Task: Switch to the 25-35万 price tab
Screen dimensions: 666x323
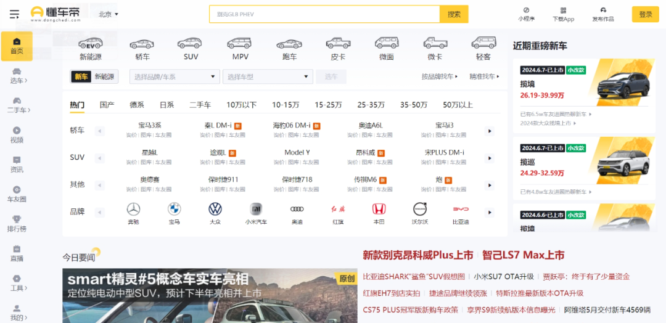Action: coord(371,105)
